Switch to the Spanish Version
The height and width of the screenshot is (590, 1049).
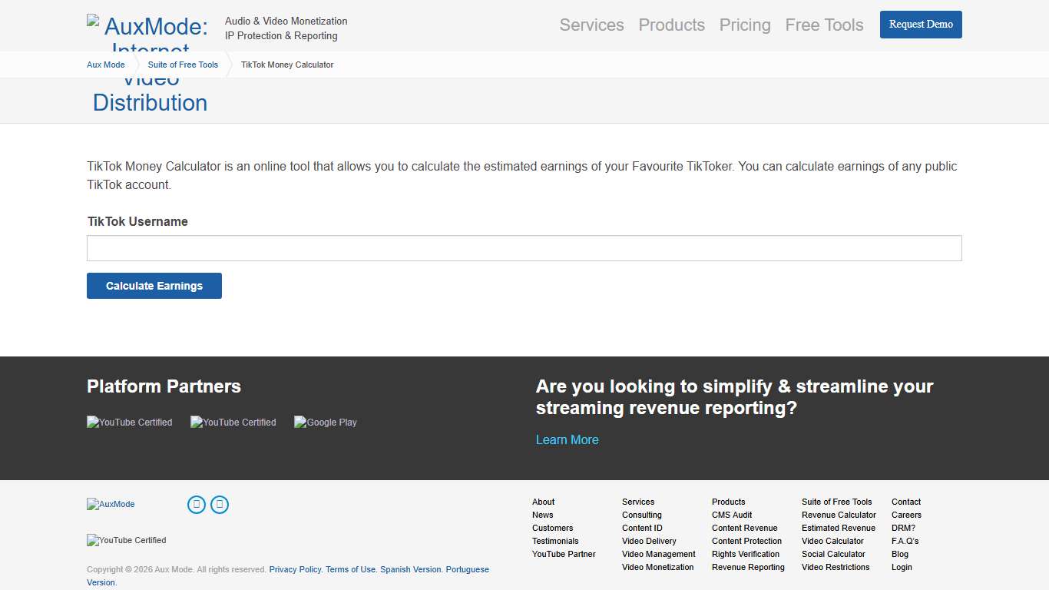[x=410, y=569]
